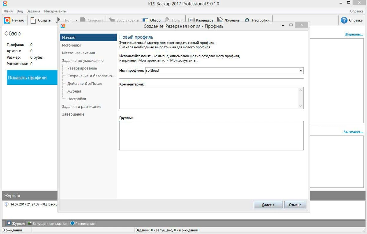Click the info icon in the journal entry
This screenshot has height=234, width=367.
click(x=6, y=204)
